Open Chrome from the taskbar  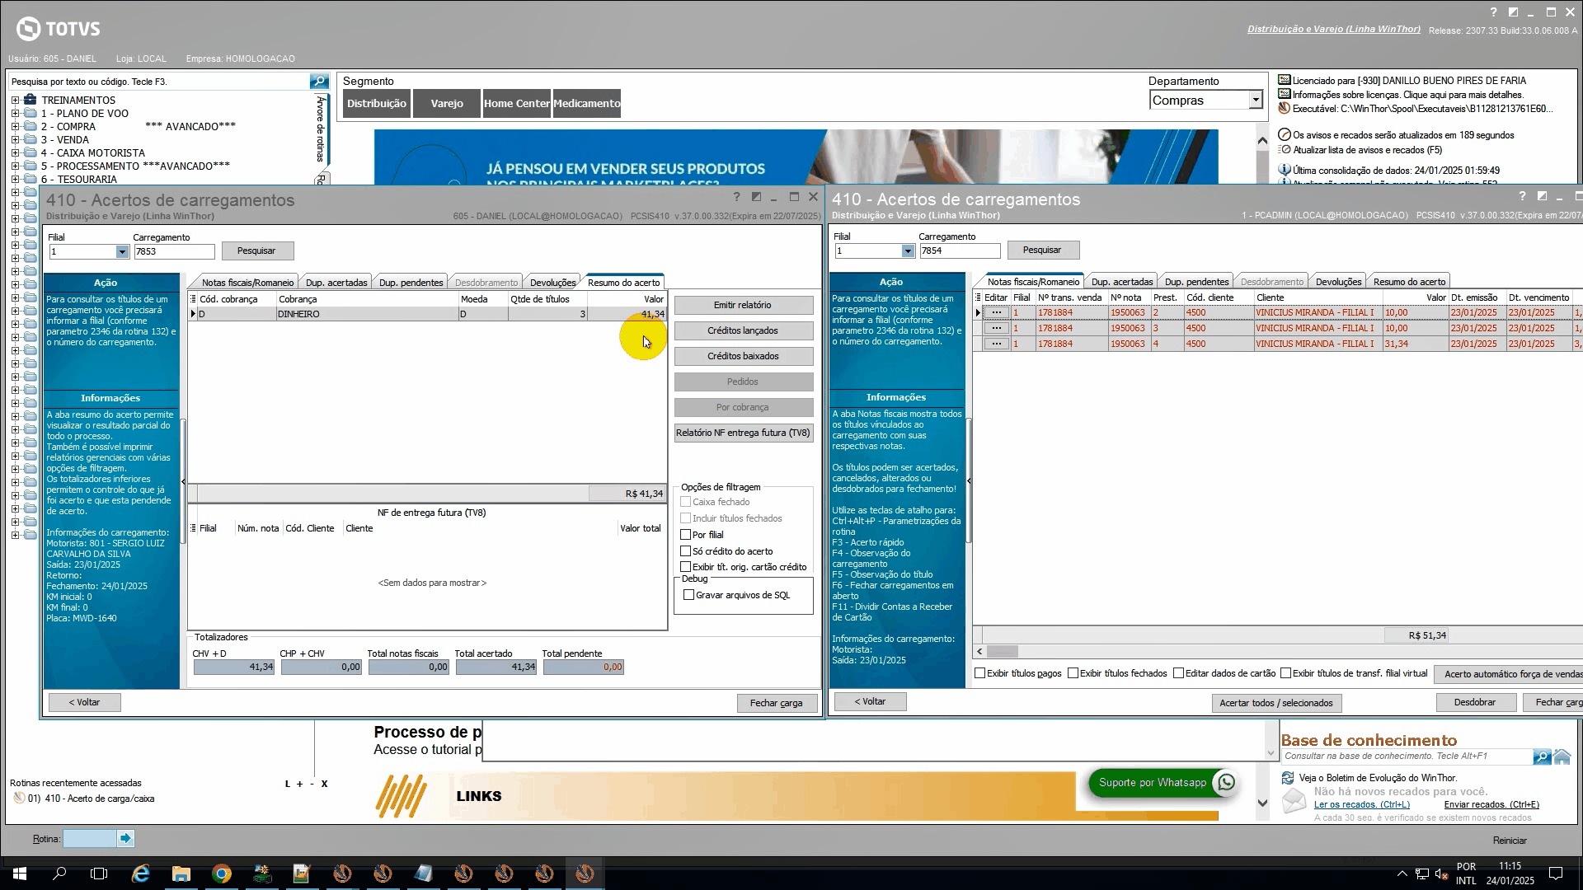(x=221, y=874)
